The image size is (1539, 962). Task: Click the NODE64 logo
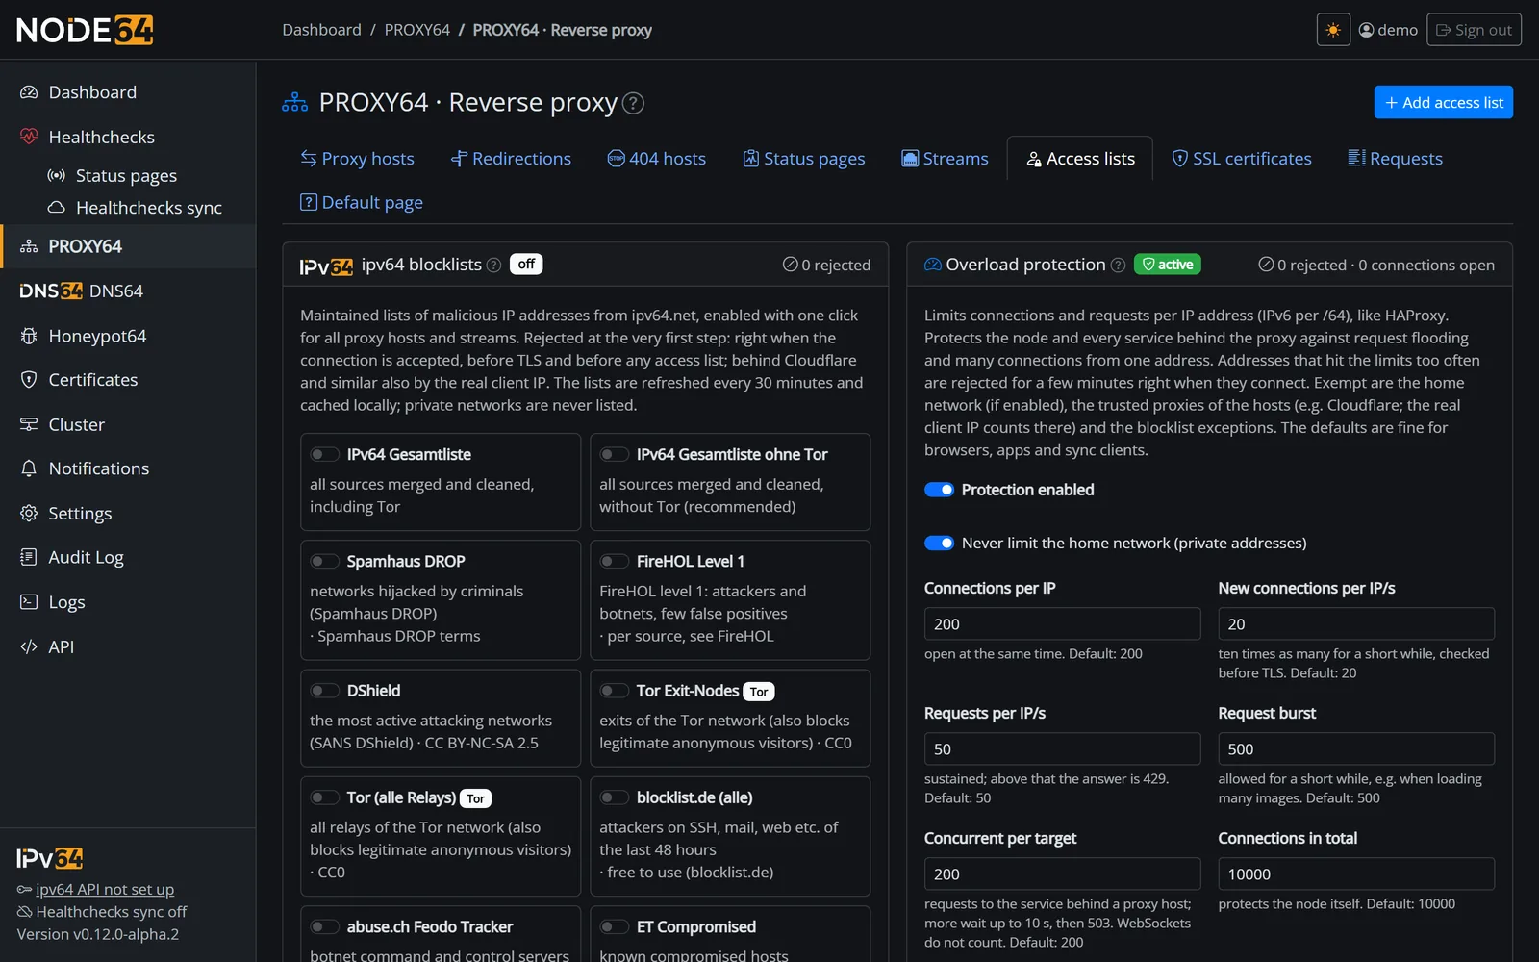click(x=85, y=30)
